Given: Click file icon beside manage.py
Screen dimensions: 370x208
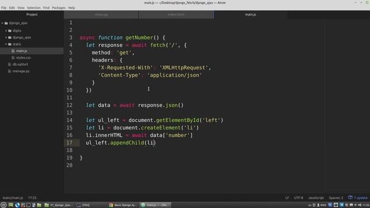Looking at the screenshot, I should tap(9, 71).
